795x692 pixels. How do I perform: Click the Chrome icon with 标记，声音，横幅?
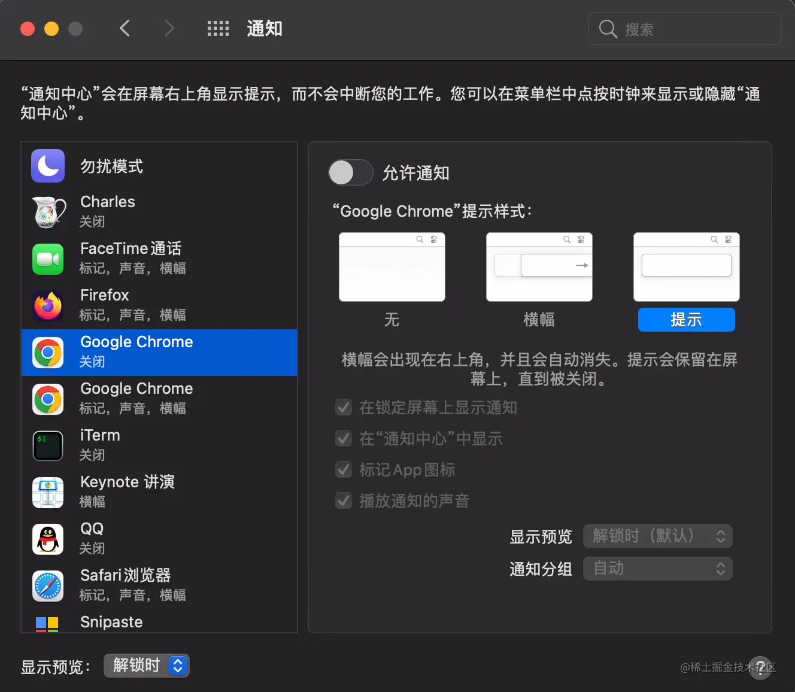[48, 399]
